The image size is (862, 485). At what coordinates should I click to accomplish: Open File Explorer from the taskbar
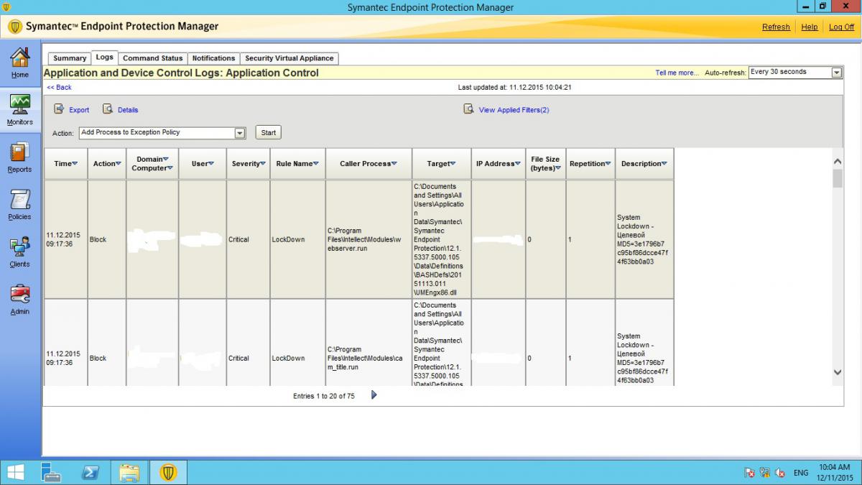point(129,472)
